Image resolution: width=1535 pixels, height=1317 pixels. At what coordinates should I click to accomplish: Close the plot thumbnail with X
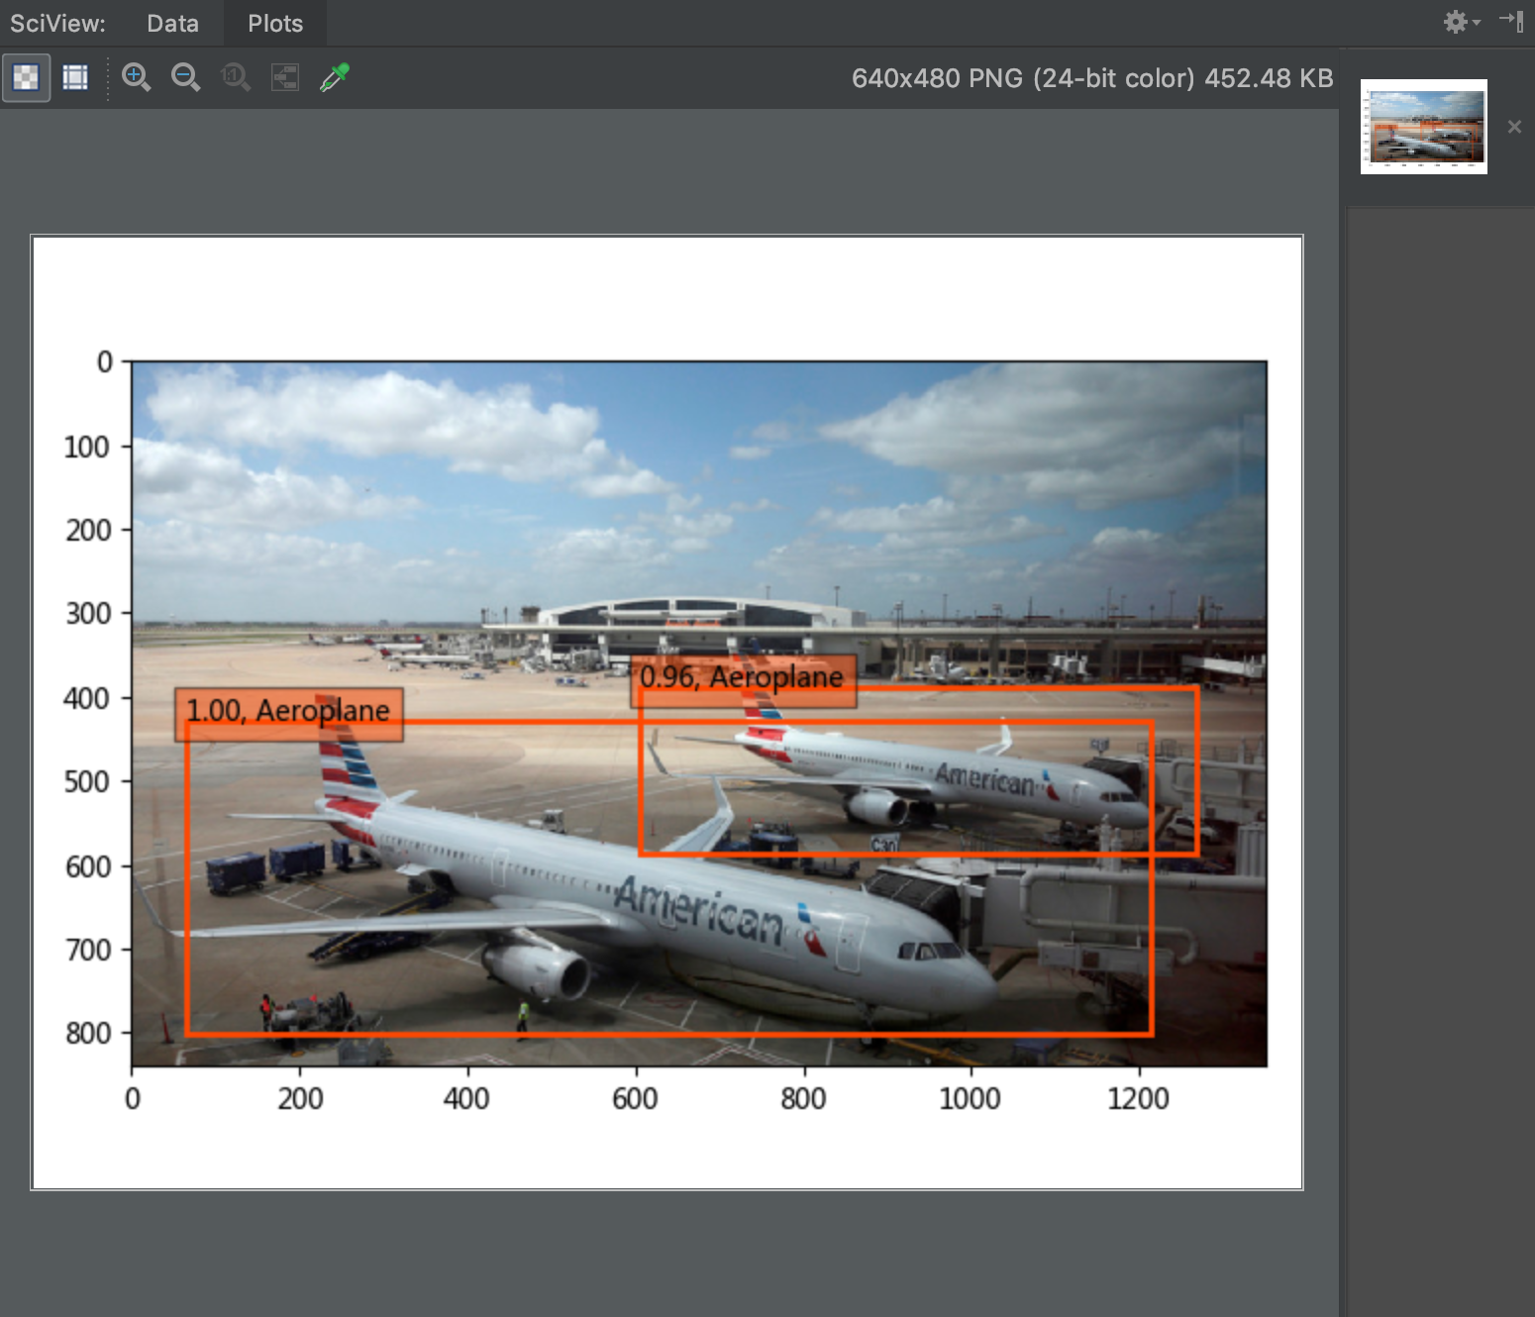pos(1514,127)
